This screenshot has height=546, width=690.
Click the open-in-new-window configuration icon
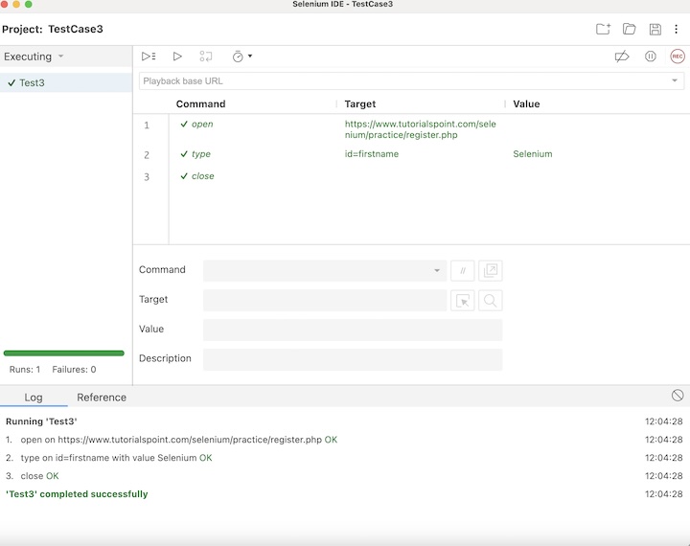(x=491, y=270)
